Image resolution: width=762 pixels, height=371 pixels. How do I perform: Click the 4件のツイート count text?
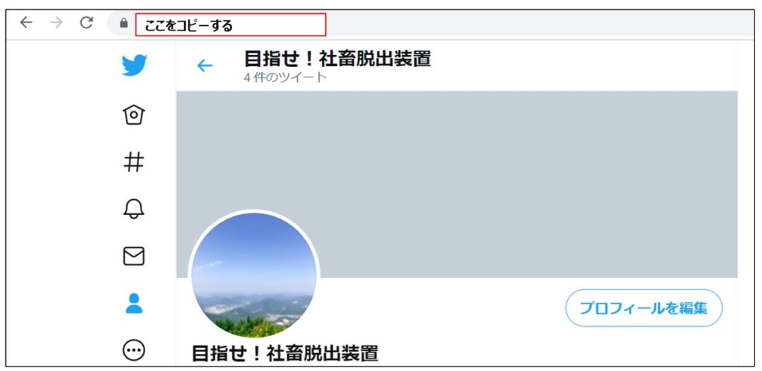285,77
